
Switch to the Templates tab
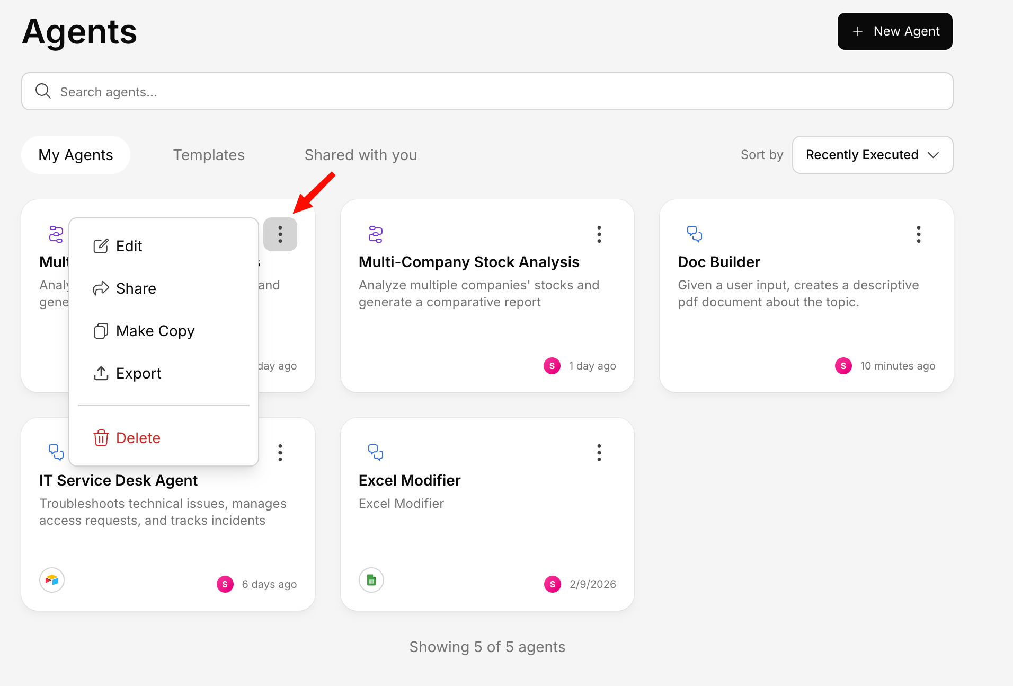pos(209,155)
